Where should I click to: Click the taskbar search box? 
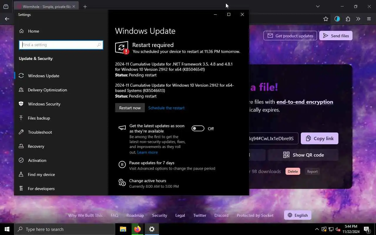[x=65, y=229]
